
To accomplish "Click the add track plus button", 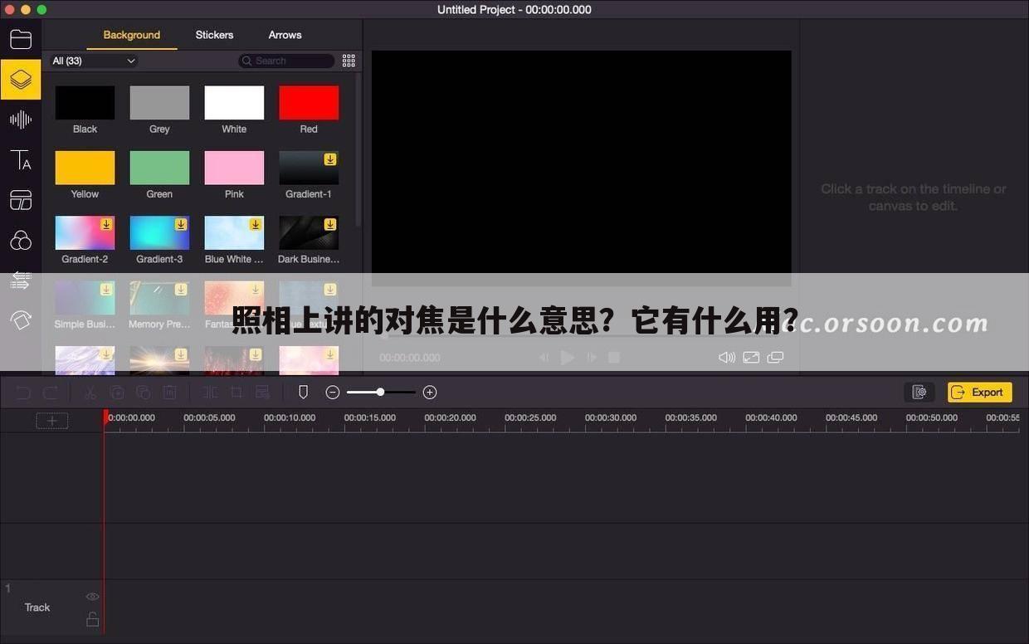I will pyautogui.click(x=51, y=421).
